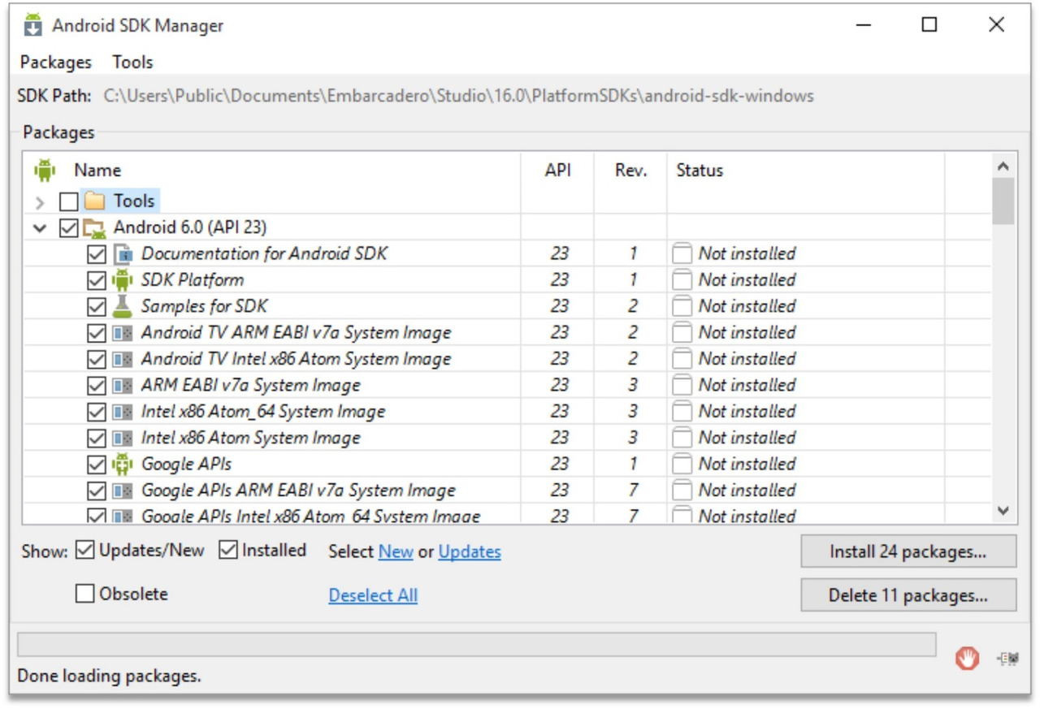Screen dimensions: 1040x709
Task: Open the Packages menu
Action: coord(56,63)
